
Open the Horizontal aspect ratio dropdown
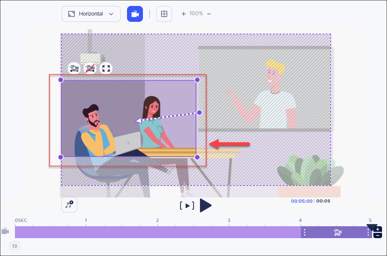91,14
